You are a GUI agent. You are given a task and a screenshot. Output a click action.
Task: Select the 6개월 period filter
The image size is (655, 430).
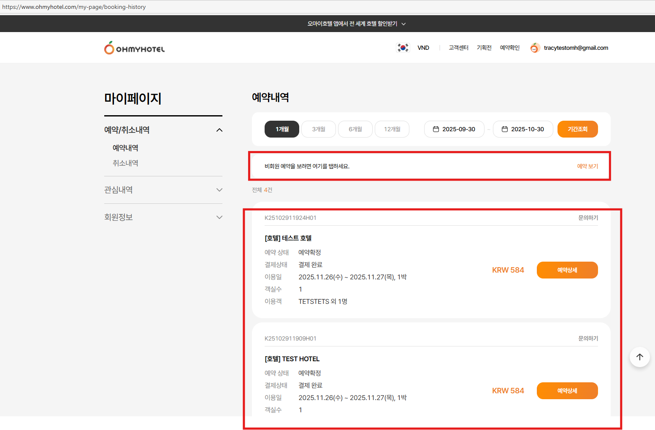click(x=355, y=129)
